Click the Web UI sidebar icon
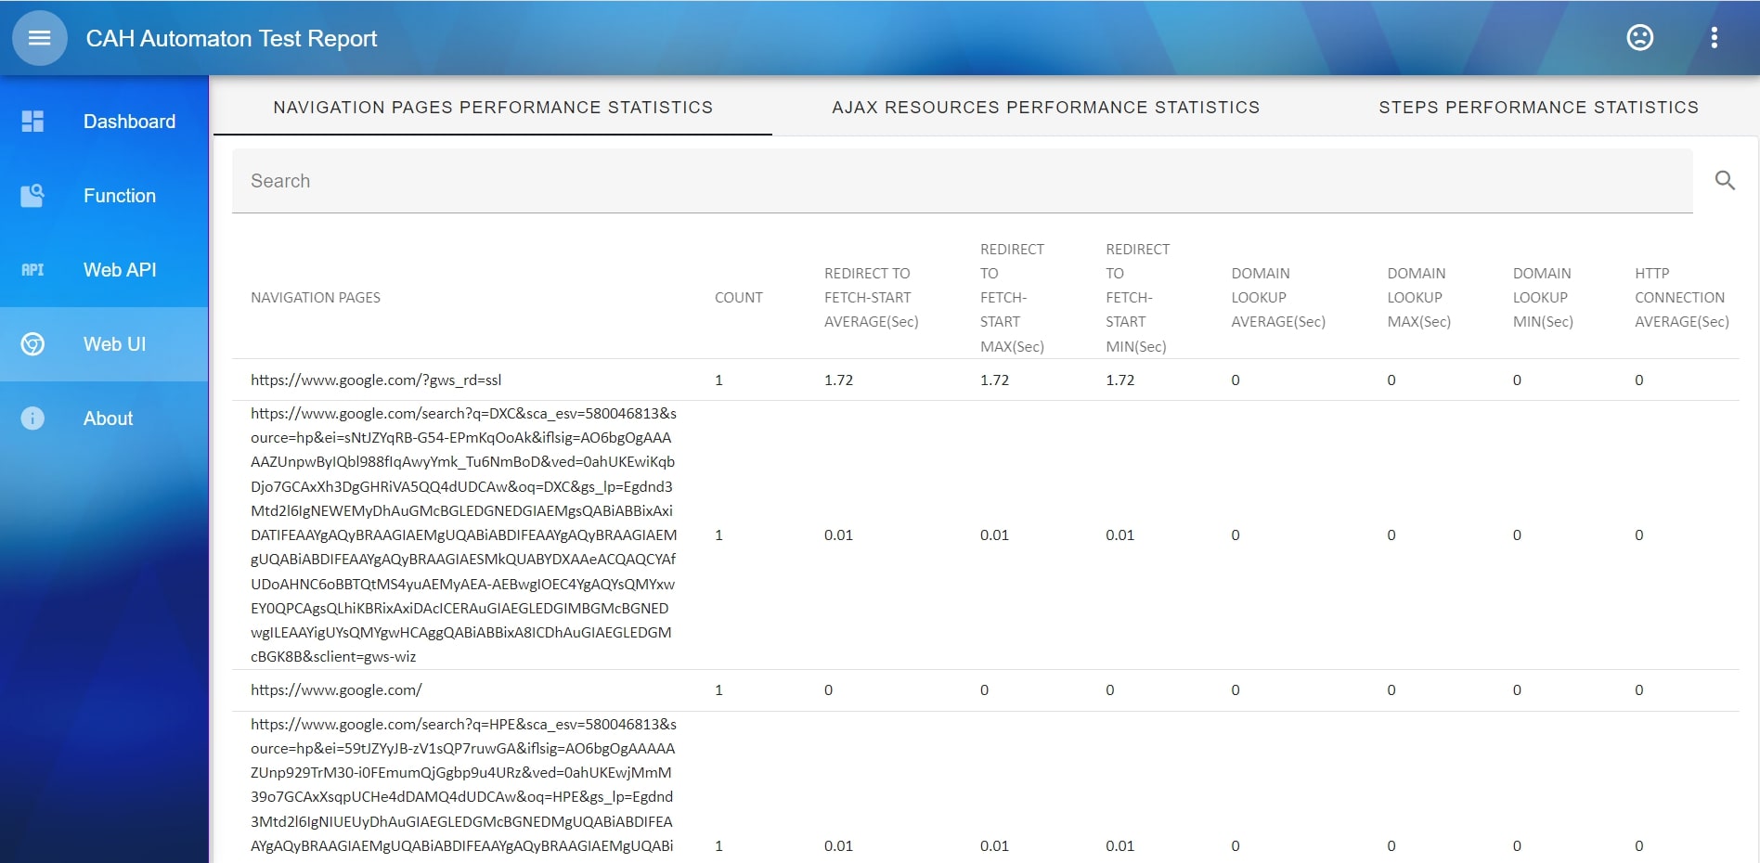The height and width of the screenshot is (863, 1760). (32, 344)
